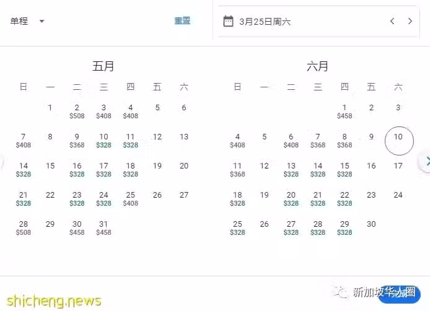Select June 20 priced $328
The image size is (430, 311).
(x=291, y=199)
